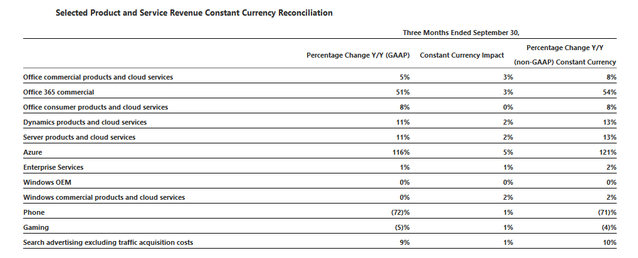
Task: Click the Azure row label
Action: tap(33, 152)
